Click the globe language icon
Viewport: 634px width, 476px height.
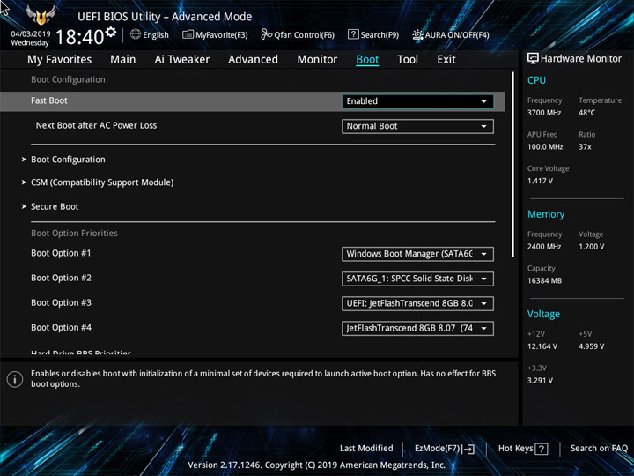tap(136, 34)
